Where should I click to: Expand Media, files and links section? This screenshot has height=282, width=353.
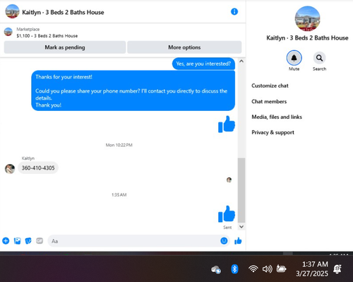277,117
